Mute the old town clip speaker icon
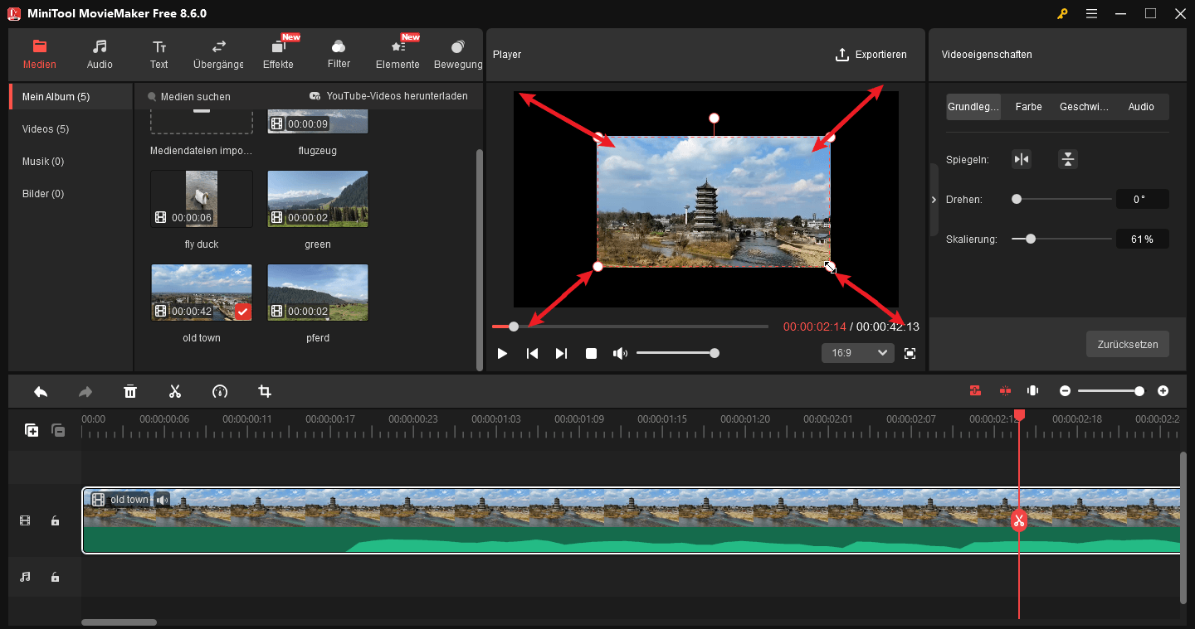The height and width of the screenshot is (629, 1195). pos(161,499)
